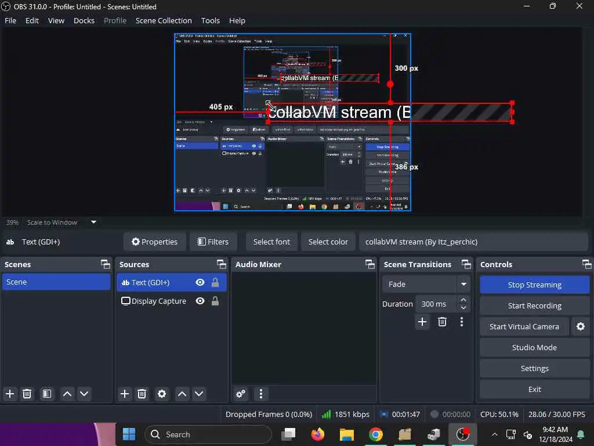This screenshot has width=594, height=446.
Task: Click the Stop Streaming button
Action: 534,285
